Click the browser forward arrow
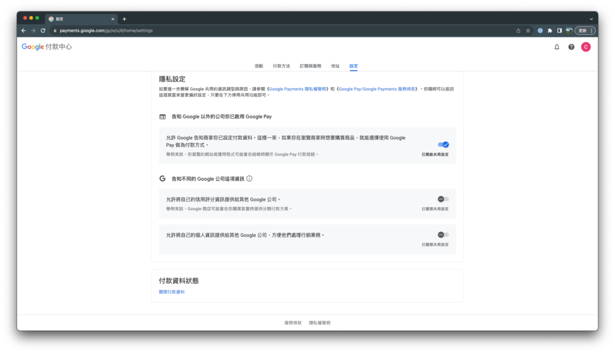This screenshot has width=615, height=353. click(x=34, y=31)
